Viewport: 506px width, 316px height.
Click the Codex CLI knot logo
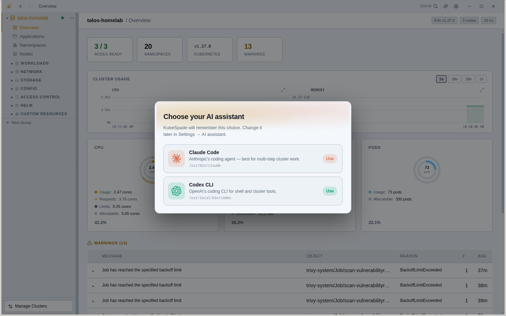[x=176, y=191]
